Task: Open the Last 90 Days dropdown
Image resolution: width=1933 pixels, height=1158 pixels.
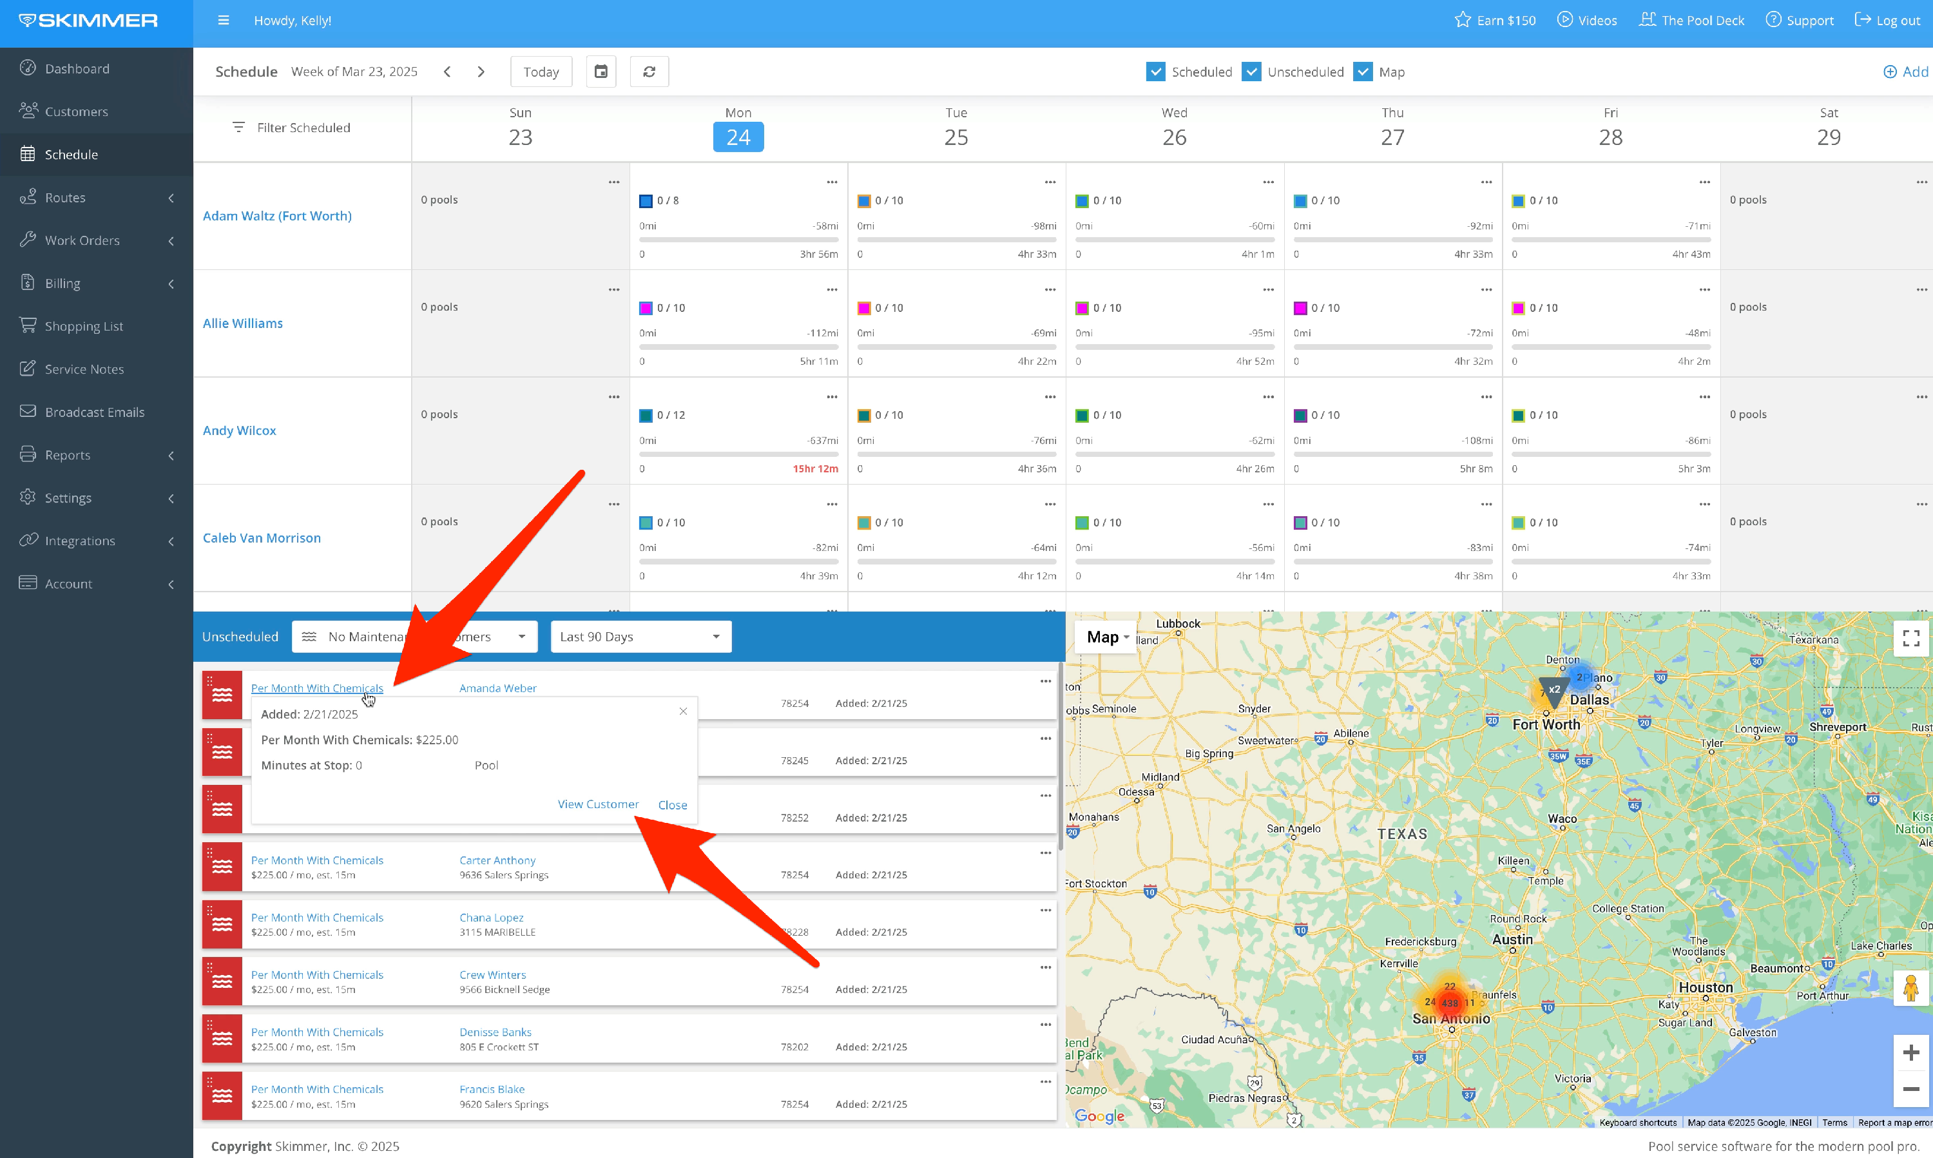Action: click(x=640, y=637)
